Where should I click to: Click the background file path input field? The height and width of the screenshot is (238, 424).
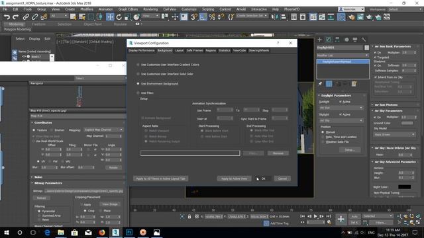pyautogui.click(x=190, y=153)
